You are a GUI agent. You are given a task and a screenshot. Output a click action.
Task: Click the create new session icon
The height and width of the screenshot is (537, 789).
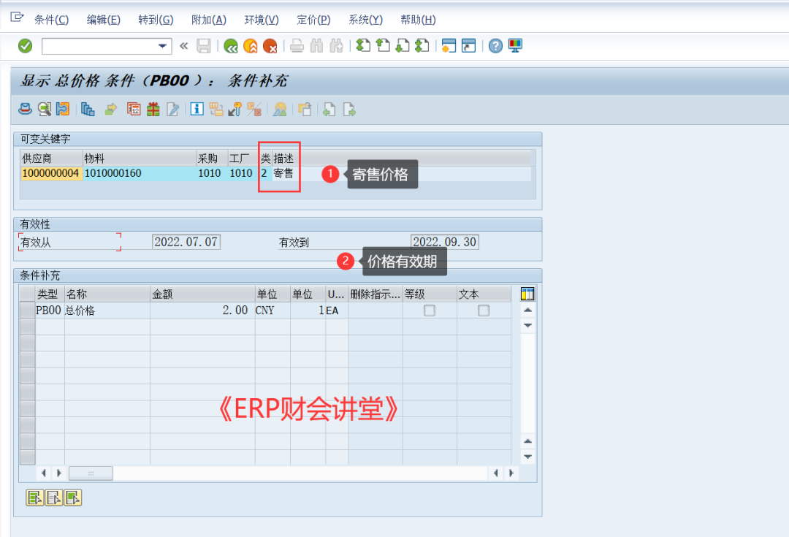click(x=449, y=46)
